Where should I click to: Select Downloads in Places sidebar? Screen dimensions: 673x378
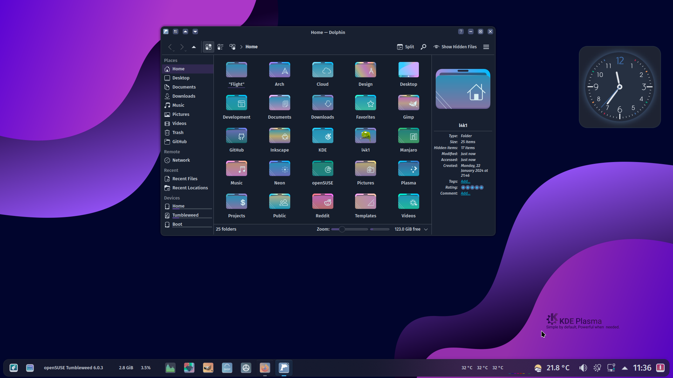click(x=188, y=96)
